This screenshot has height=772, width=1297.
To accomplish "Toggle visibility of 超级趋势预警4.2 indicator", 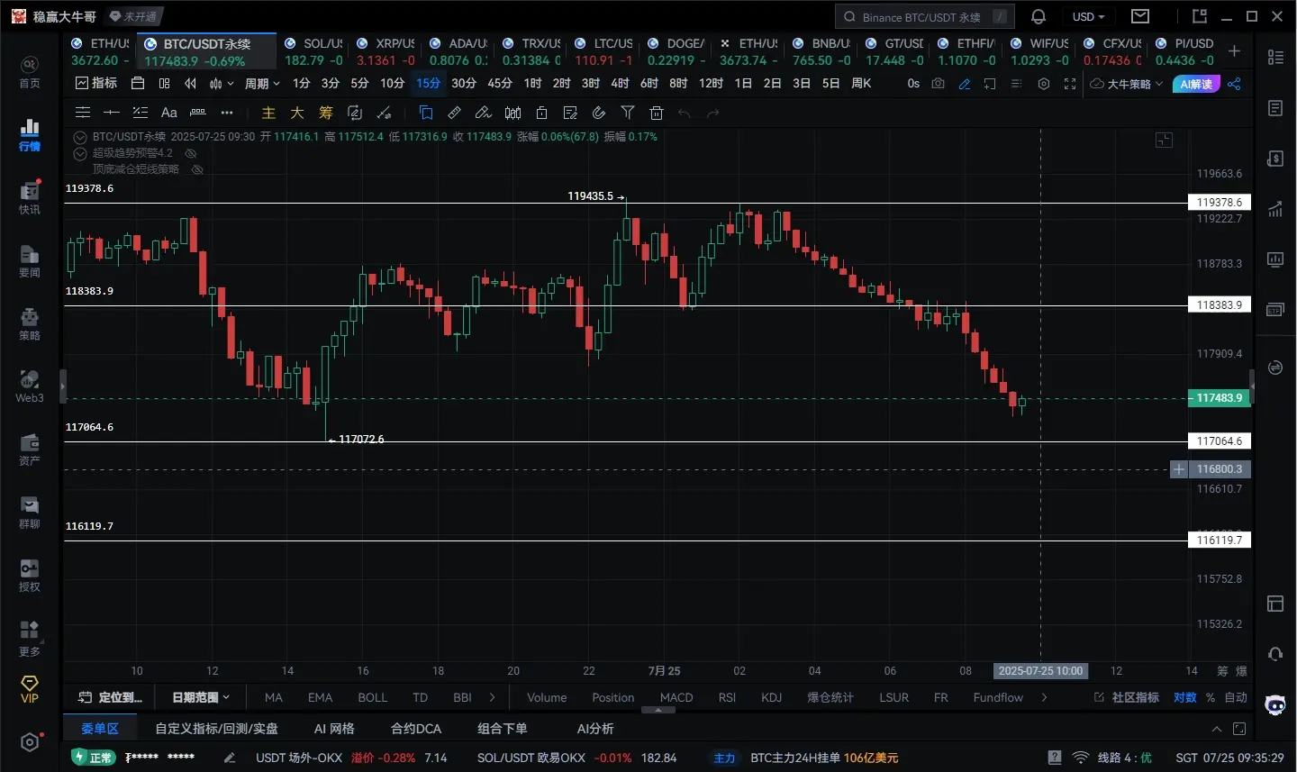I will (191, 153).
